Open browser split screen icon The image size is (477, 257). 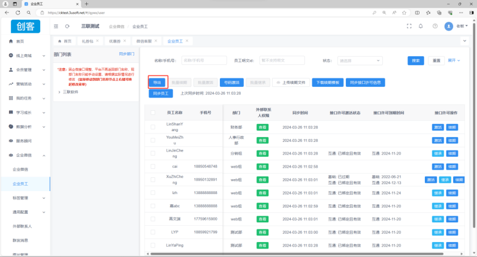tap(417, 13)
